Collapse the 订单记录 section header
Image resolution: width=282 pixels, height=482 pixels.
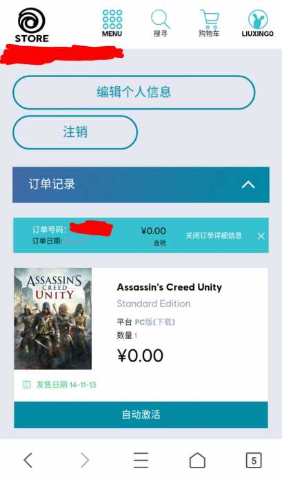click(x=141, y=185)
